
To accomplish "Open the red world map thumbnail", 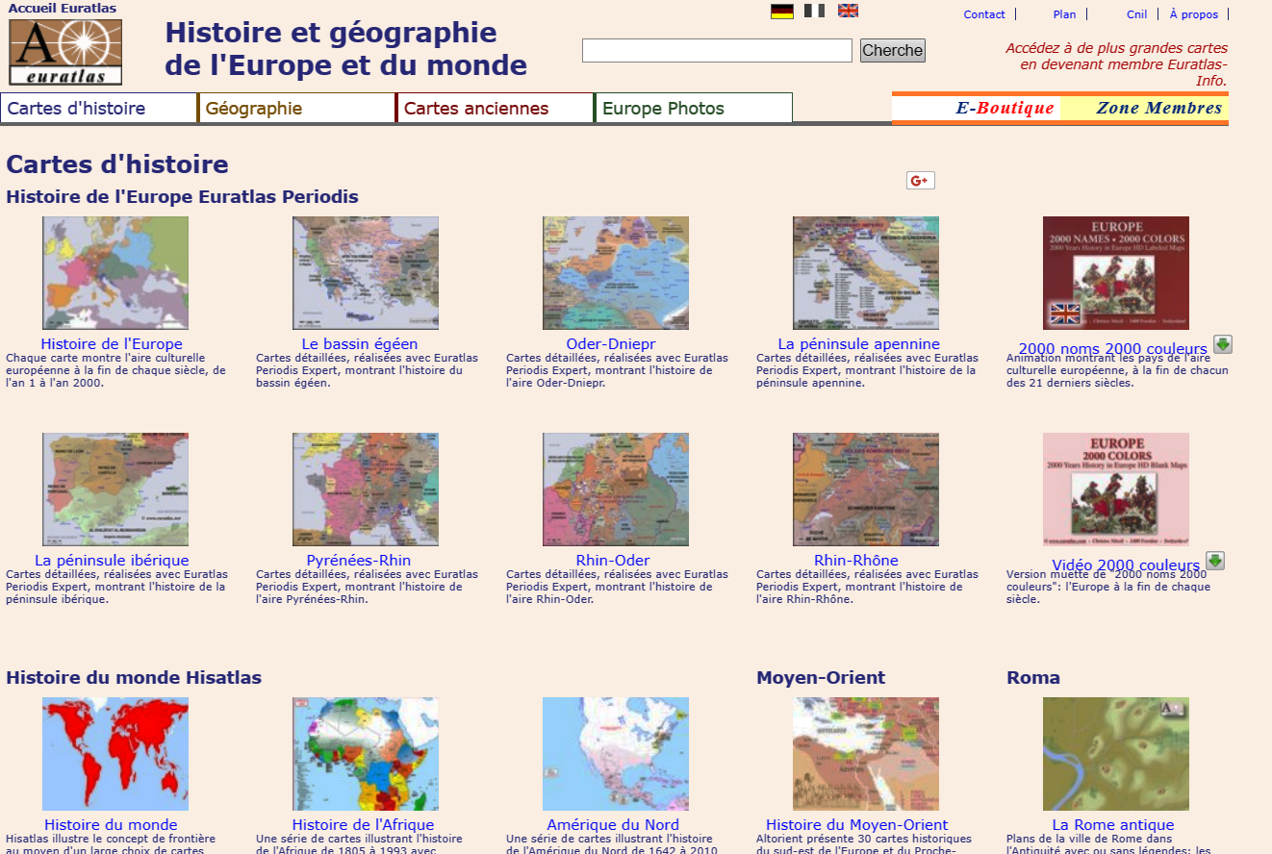I will click(x=115, y=754).
